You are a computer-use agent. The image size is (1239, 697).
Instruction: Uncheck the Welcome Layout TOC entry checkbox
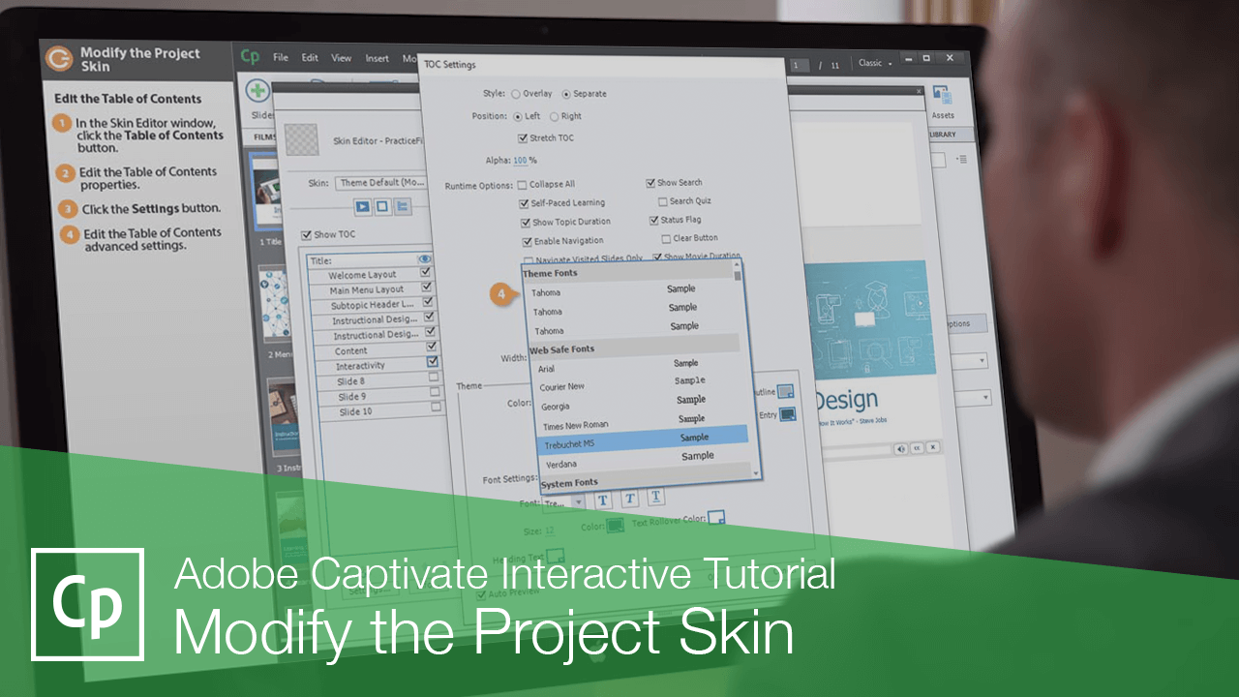(x=426, y=273)
